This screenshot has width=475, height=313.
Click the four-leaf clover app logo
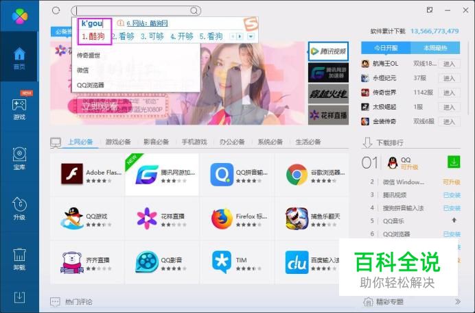point(20,16)
